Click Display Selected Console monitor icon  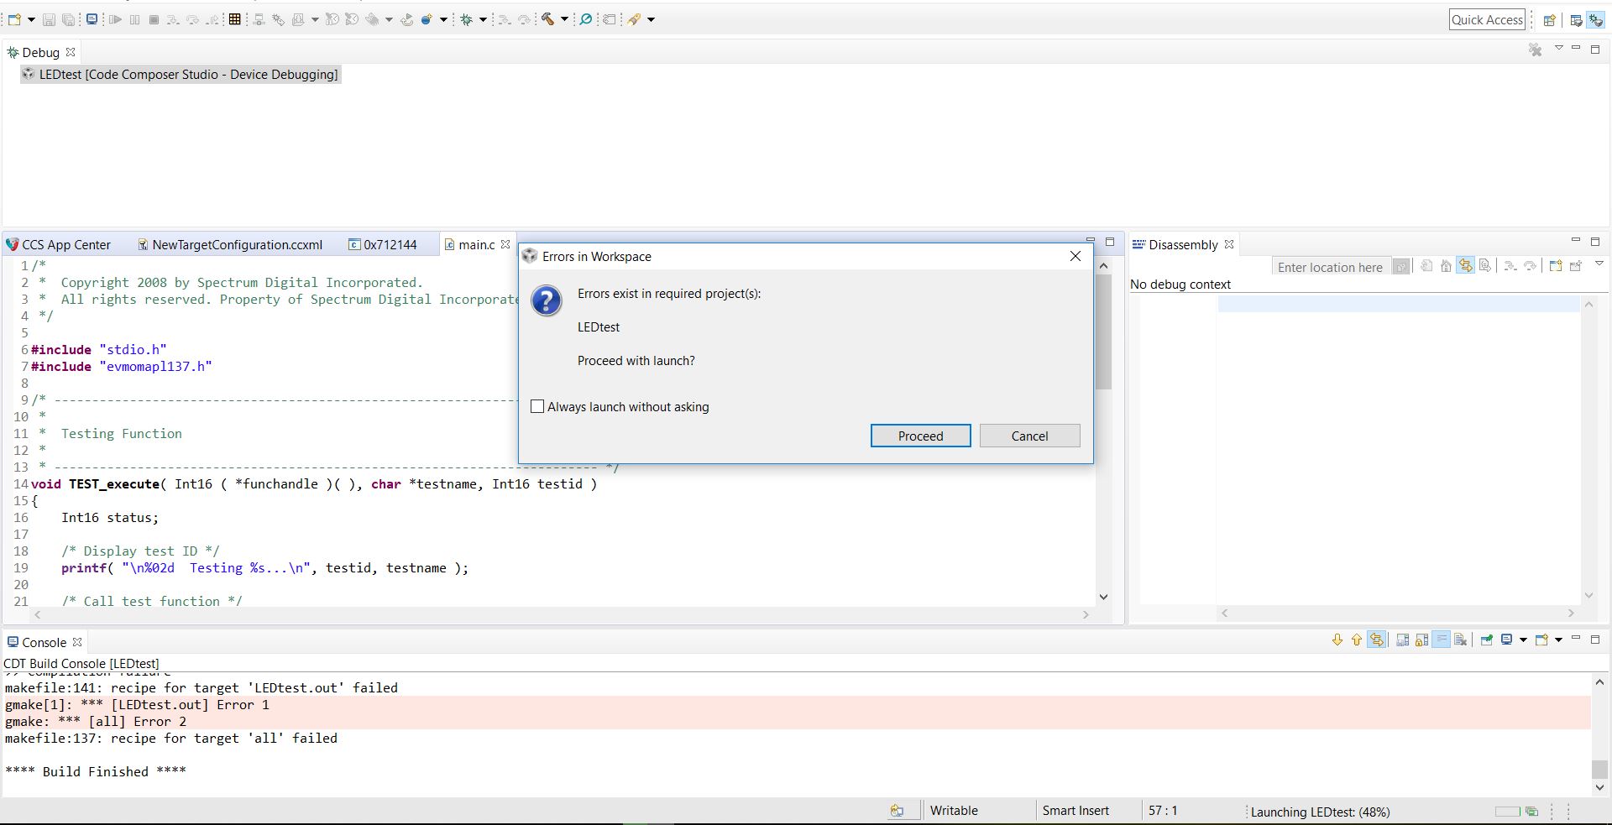pos(1506,640)
